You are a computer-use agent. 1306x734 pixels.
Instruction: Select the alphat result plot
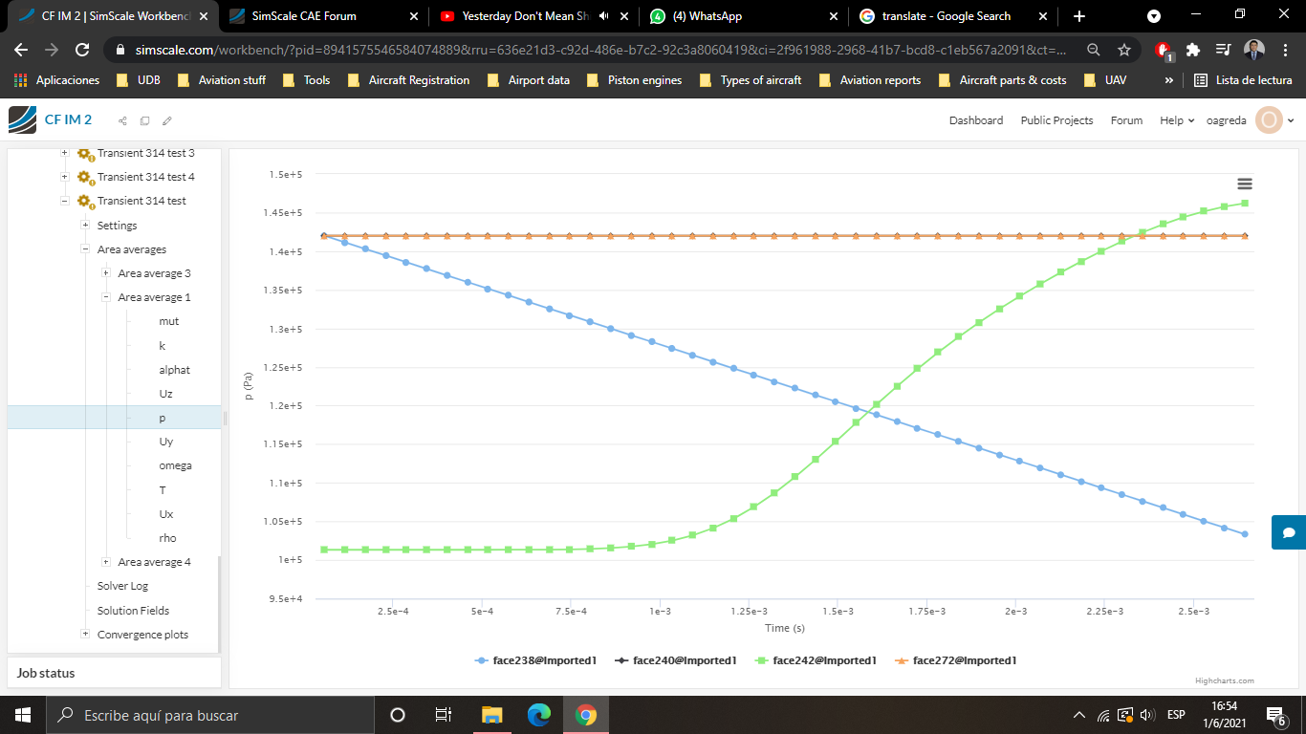tap(174, 370)
